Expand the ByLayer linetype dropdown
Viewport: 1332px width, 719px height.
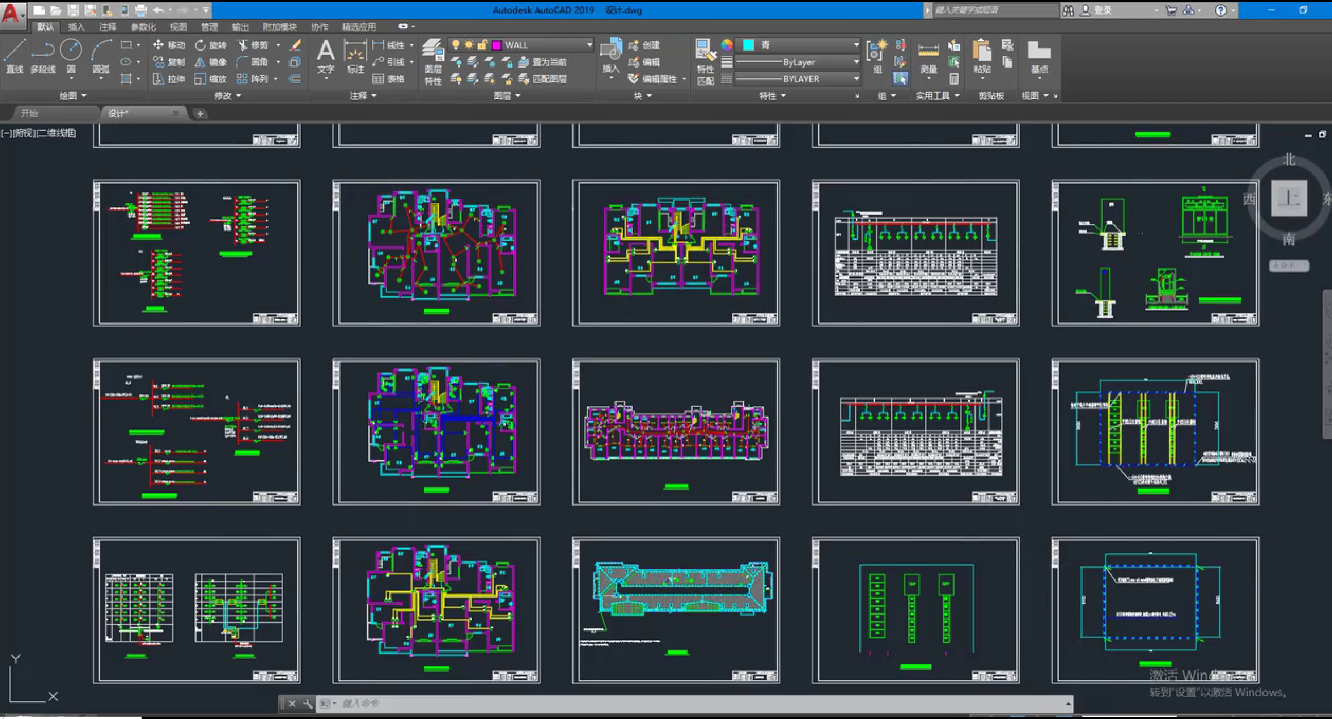tap(856, 63)
